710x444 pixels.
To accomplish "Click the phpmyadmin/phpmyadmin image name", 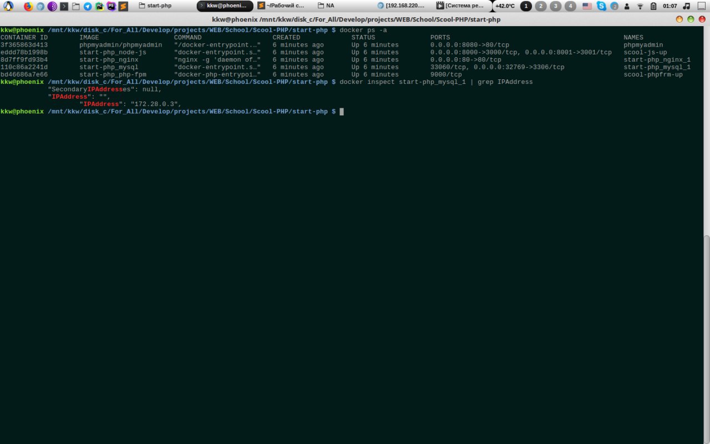I will click(121, 45).
